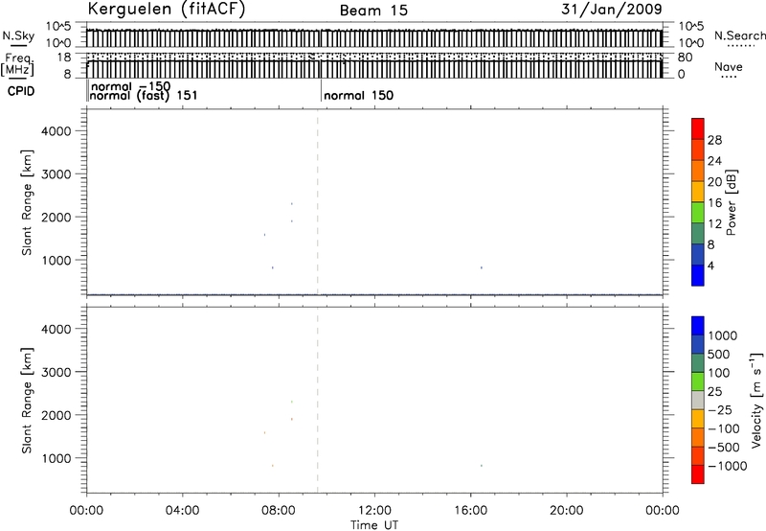Click the '1000' label on Velocity colorbar
The width and height of the screenshot is (766, 531).
tap(723, 335)
